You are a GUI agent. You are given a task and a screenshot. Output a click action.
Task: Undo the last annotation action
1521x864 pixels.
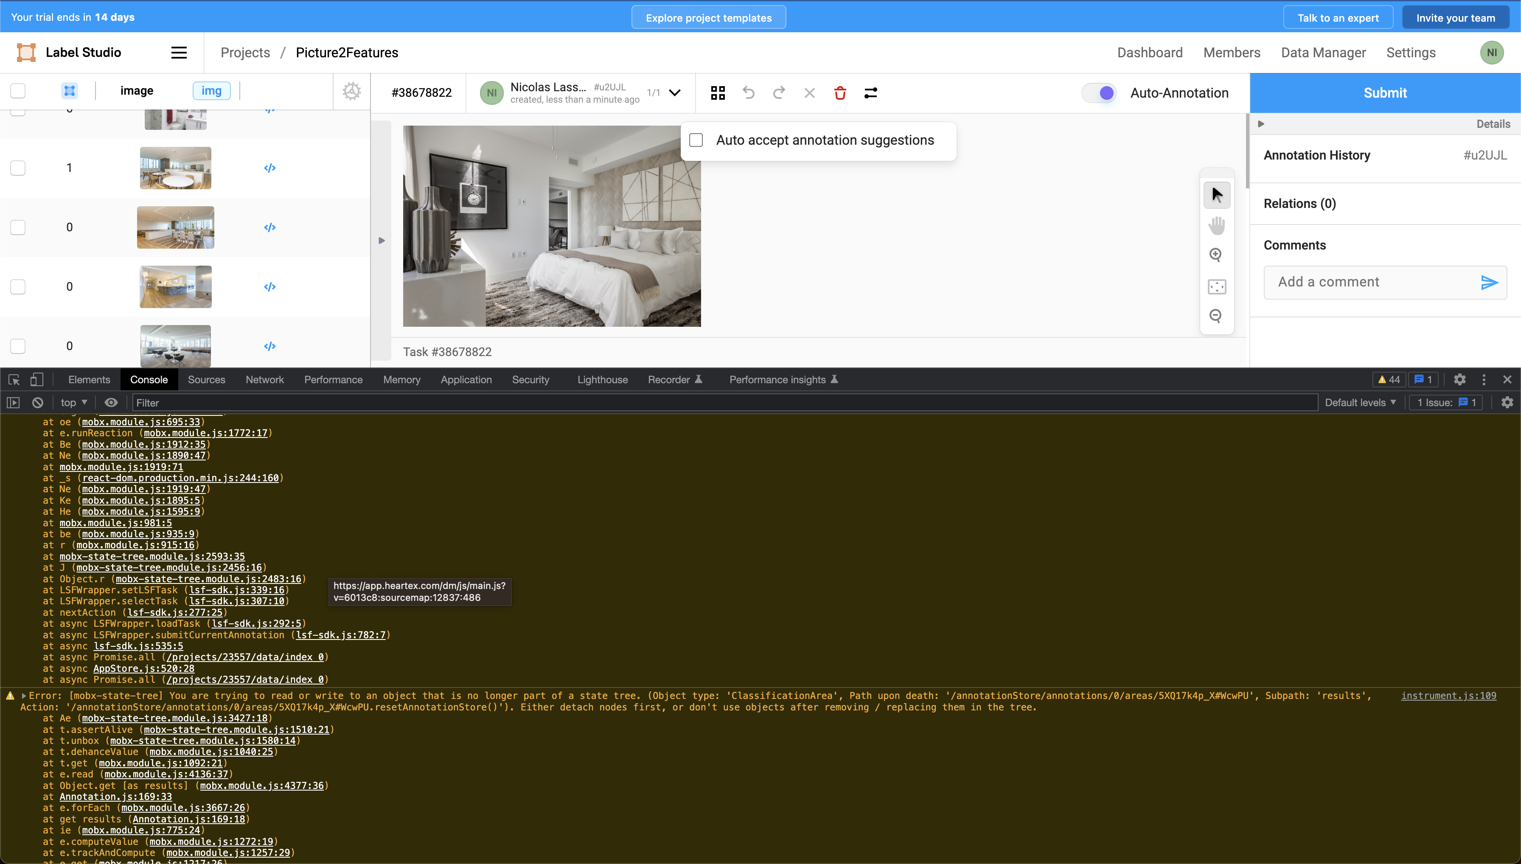coord(748,93)
